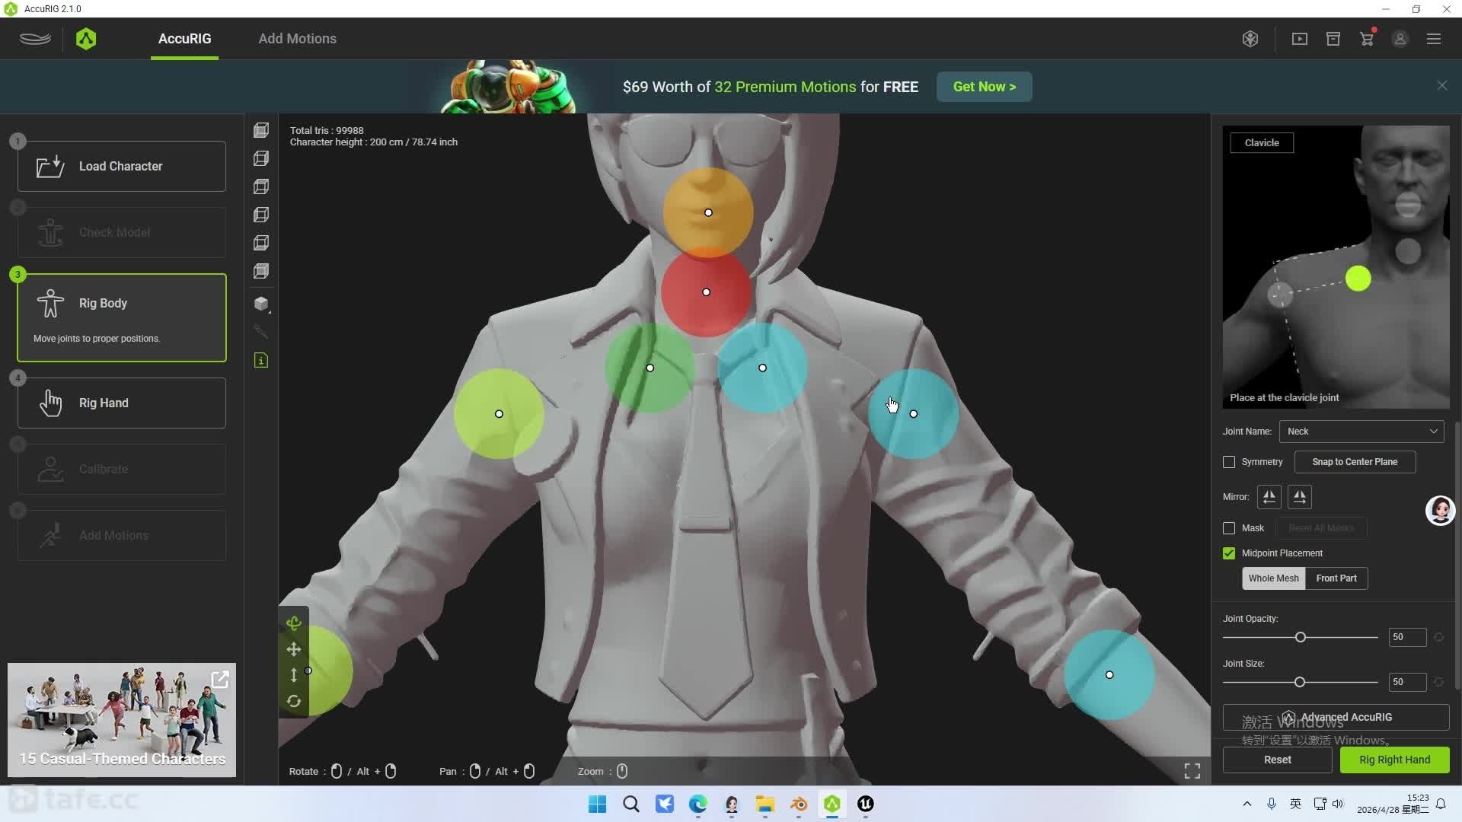
Task: Open Unreal Engine from the taskbar
Action: (866, 804)
